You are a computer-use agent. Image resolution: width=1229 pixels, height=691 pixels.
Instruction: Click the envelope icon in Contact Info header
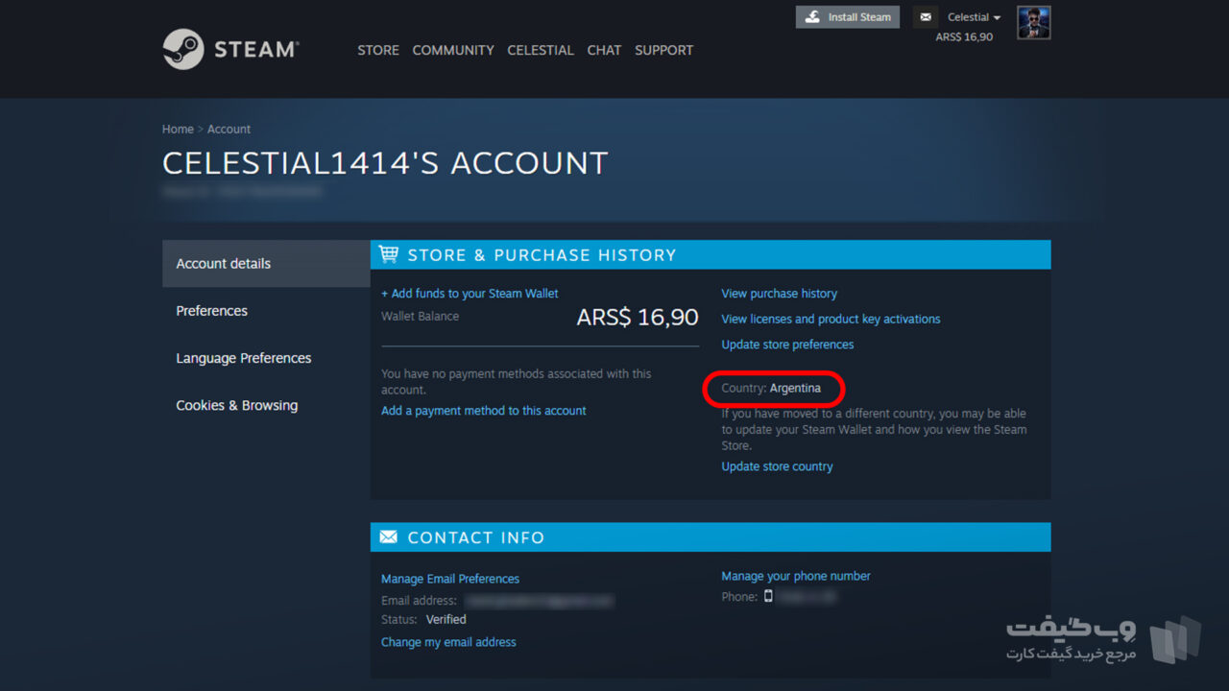pos(389,537)
